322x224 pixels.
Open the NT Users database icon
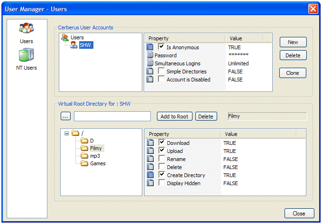click(26, 56)
